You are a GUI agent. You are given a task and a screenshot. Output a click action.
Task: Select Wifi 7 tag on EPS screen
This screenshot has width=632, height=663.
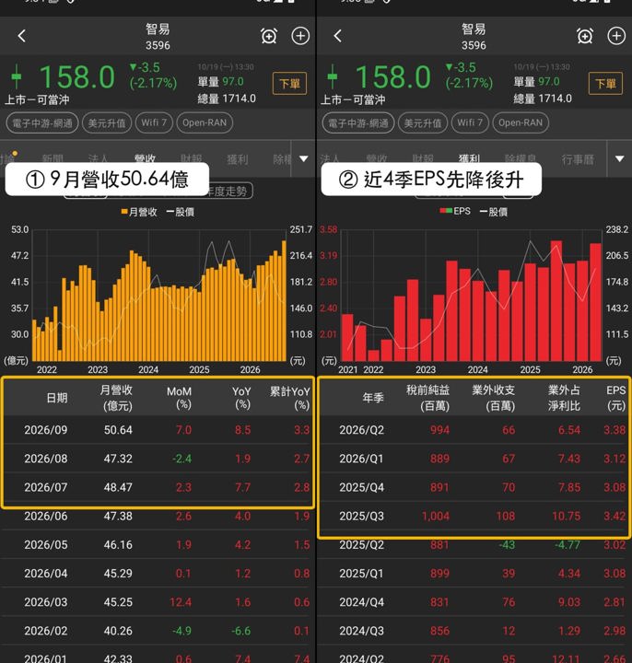point(470,123)
